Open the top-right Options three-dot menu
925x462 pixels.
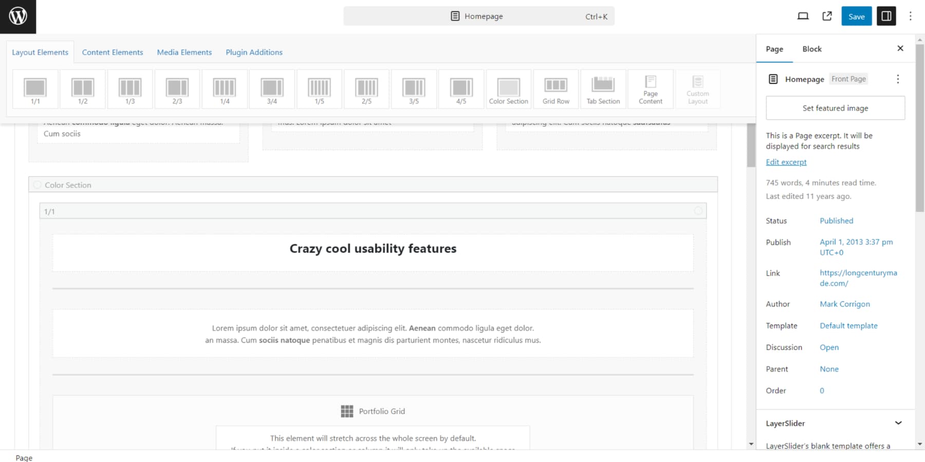(x=910, y=16)
